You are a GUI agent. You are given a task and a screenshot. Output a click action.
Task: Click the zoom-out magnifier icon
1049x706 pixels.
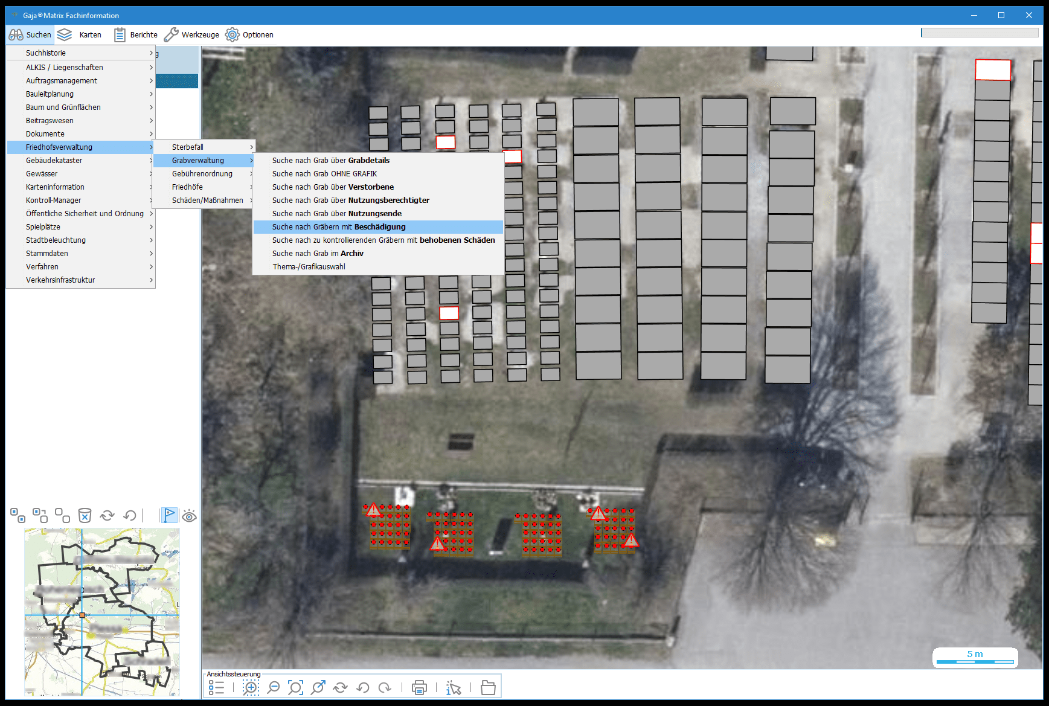point(274,687)
